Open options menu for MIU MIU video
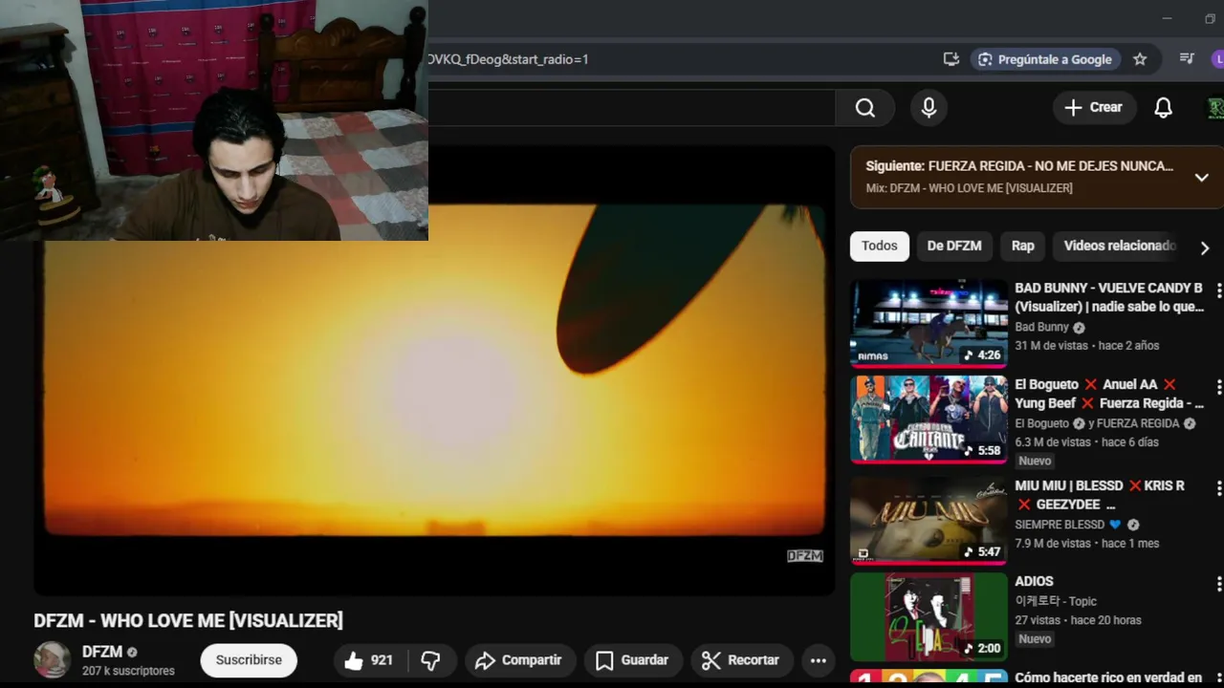Image resolution: width=1224 pixels, height=688 pixels. 1218,487
